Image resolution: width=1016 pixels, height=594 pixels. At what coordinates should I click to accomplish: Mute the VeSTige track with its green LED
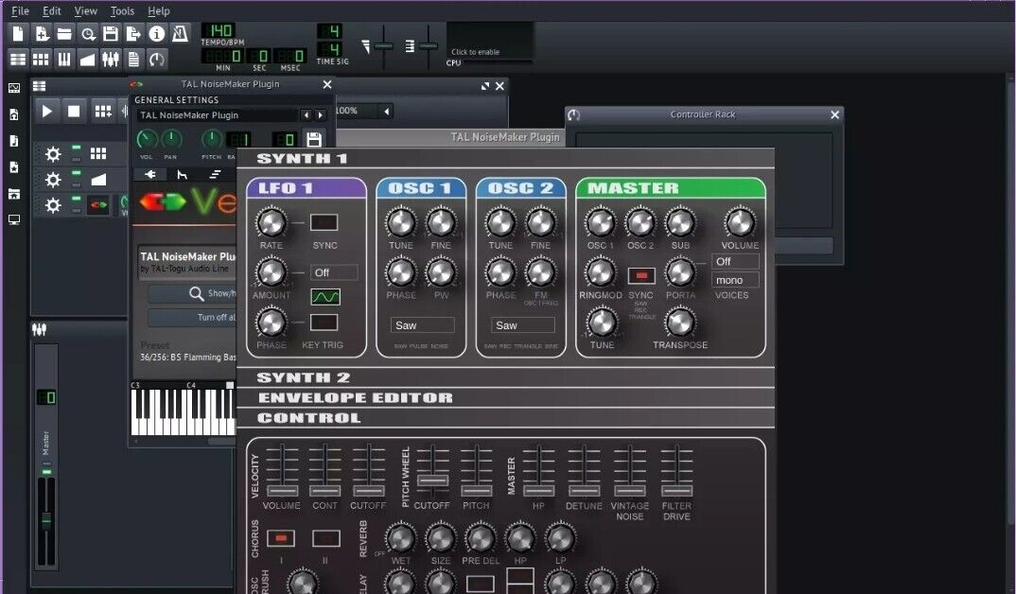click(77, 199)
